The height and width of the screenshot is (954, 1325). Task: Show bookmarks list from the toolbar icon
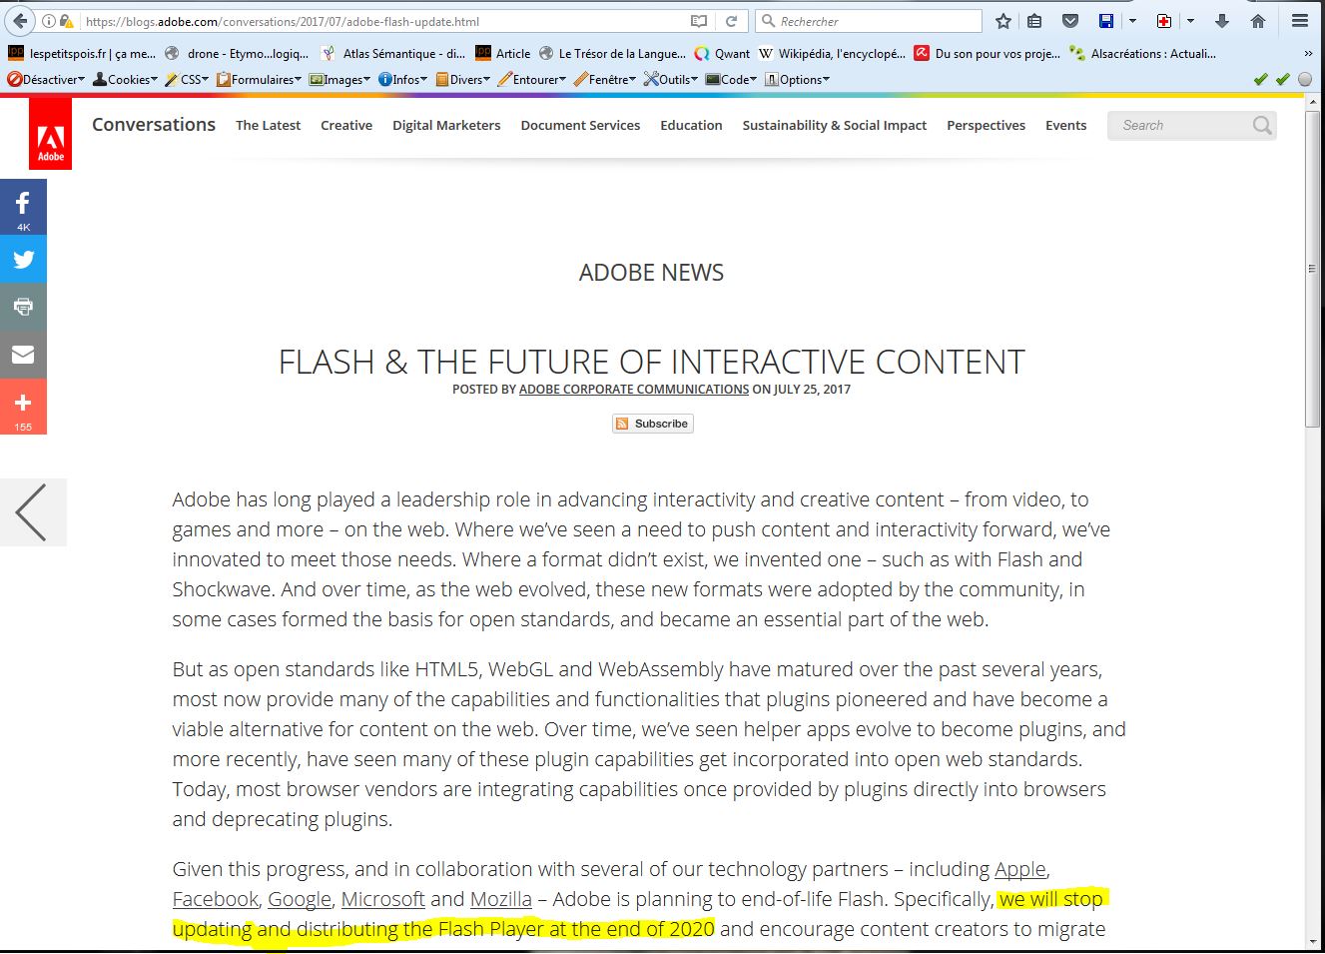[x=1035, y=21]
